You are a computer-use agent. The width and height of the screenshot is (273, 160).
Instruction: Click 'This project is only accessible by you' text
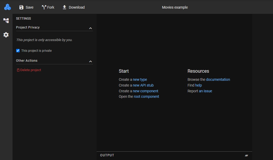click(x=44, y=40)
